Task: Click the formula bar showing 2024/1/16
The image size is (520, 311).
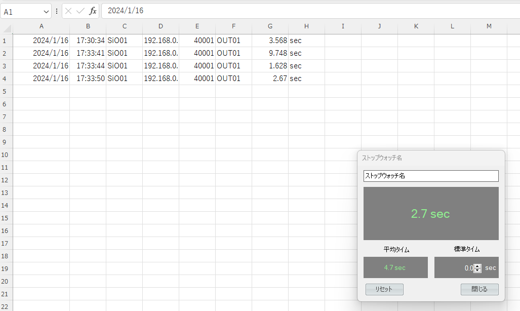Action: [304, 11]
